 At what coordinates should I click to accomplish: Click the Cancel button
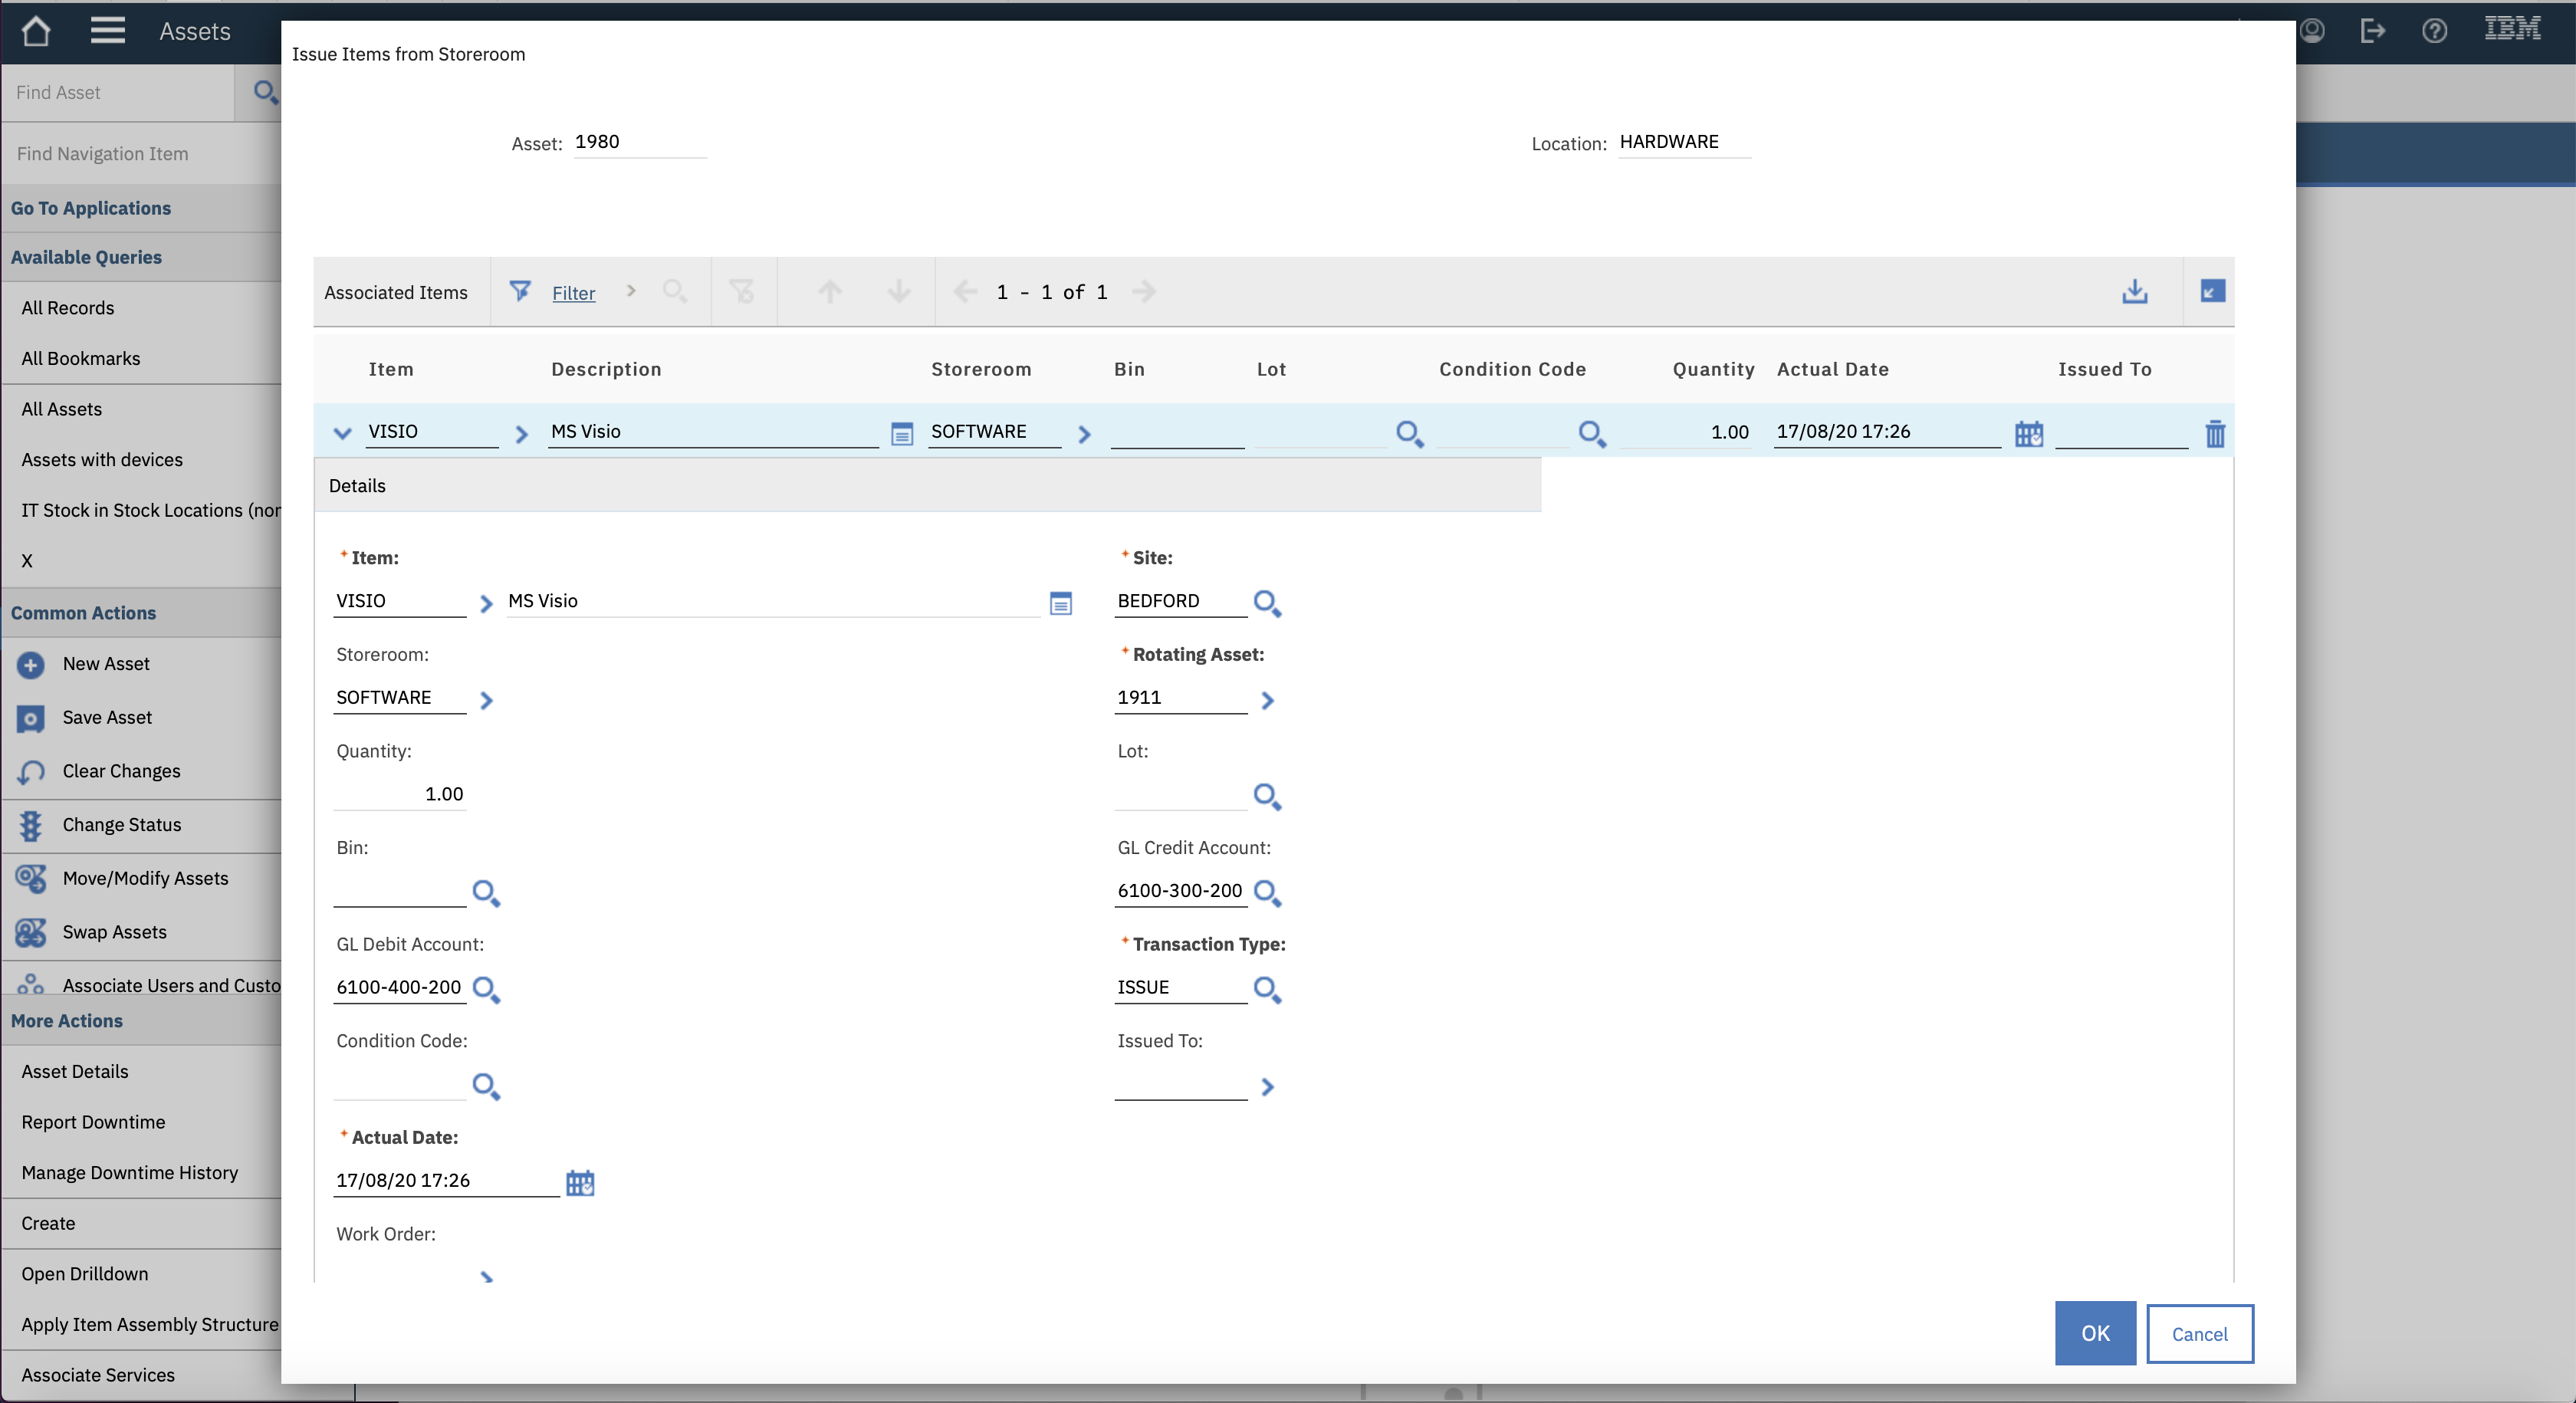point(2199,1333)
